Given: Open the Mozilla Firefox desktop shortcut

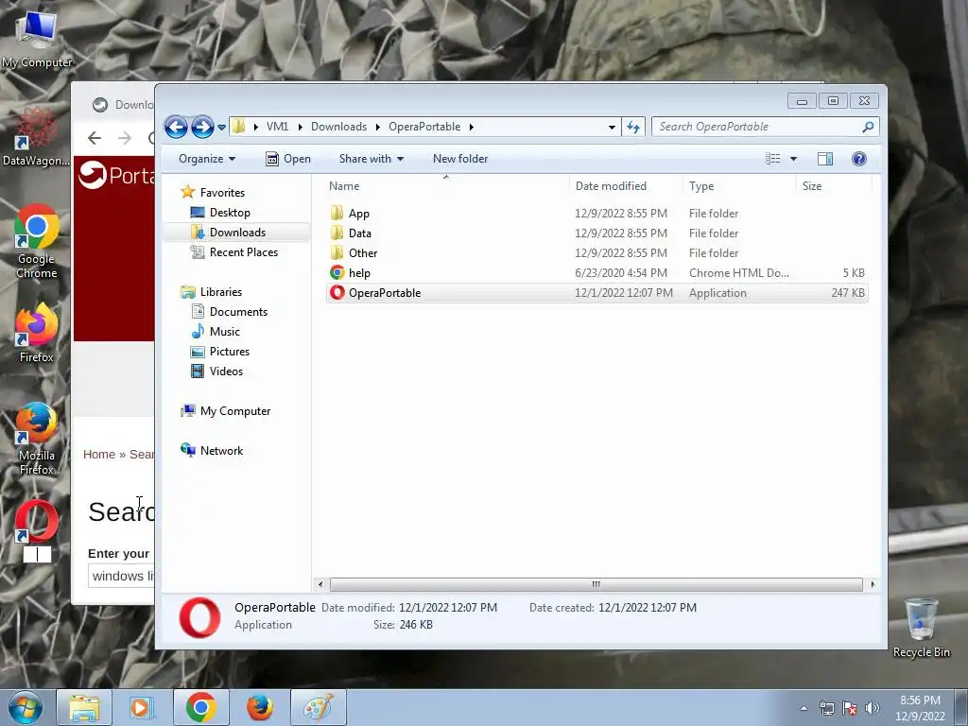Looking at the screenshot, I should coord(37,440).
